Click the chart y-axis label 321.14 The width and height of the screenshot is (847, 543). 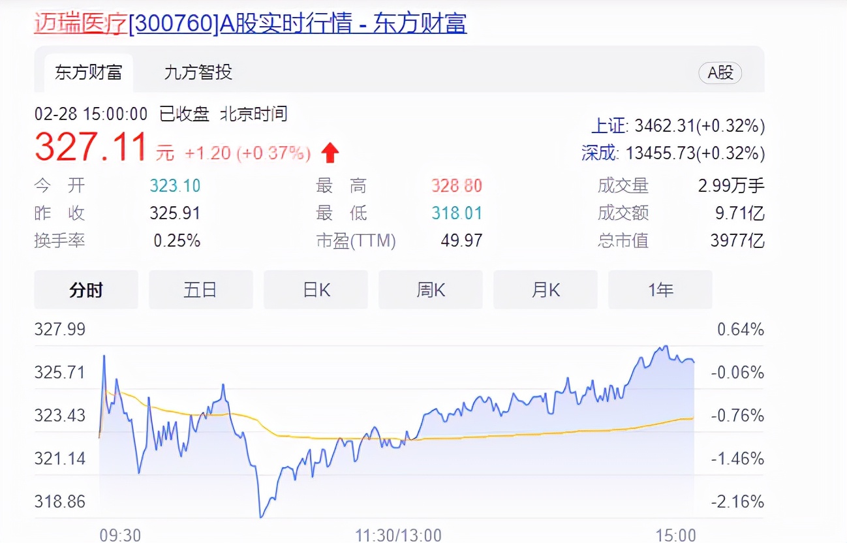coord(60,459)
